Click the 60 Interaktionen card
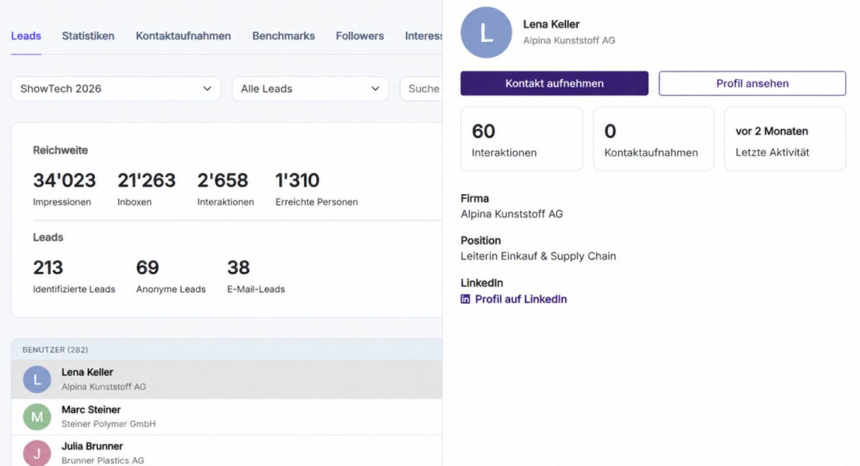Screen dimensions: 860x466 [x=521, y=139]
